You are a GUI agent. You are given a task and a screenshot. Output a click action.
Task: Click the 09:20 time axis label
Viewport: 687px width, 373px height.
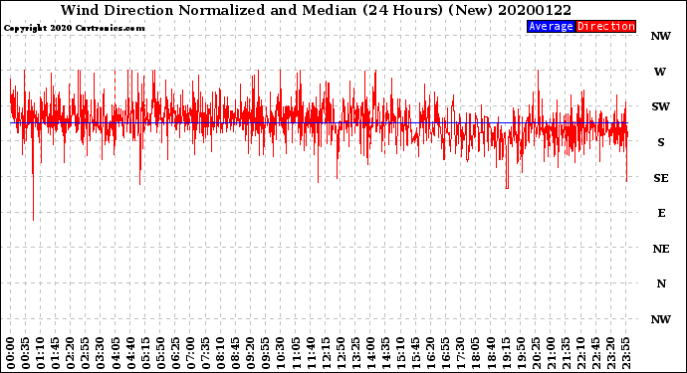(251, 353)
